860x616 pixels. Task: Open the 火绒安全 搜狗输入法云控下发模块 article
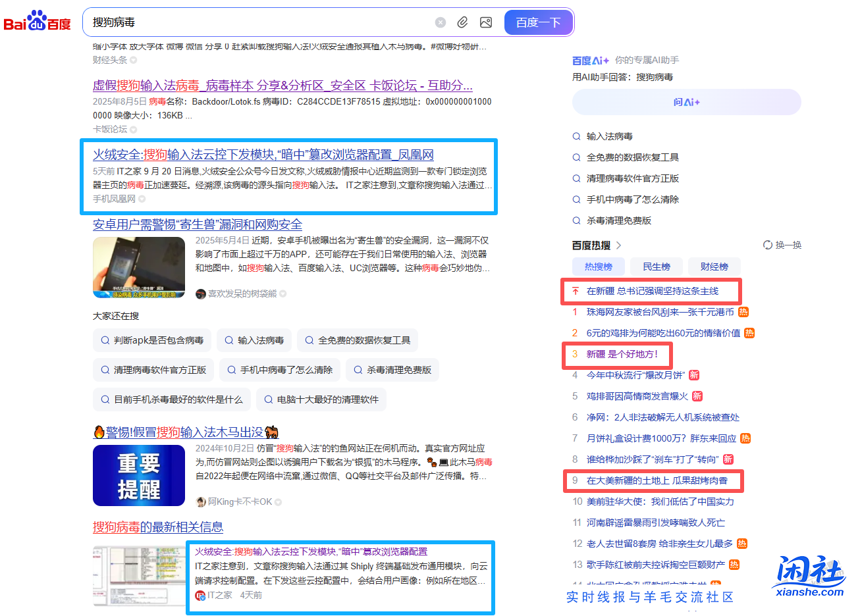pyautogui.click(x=265, y=154)
